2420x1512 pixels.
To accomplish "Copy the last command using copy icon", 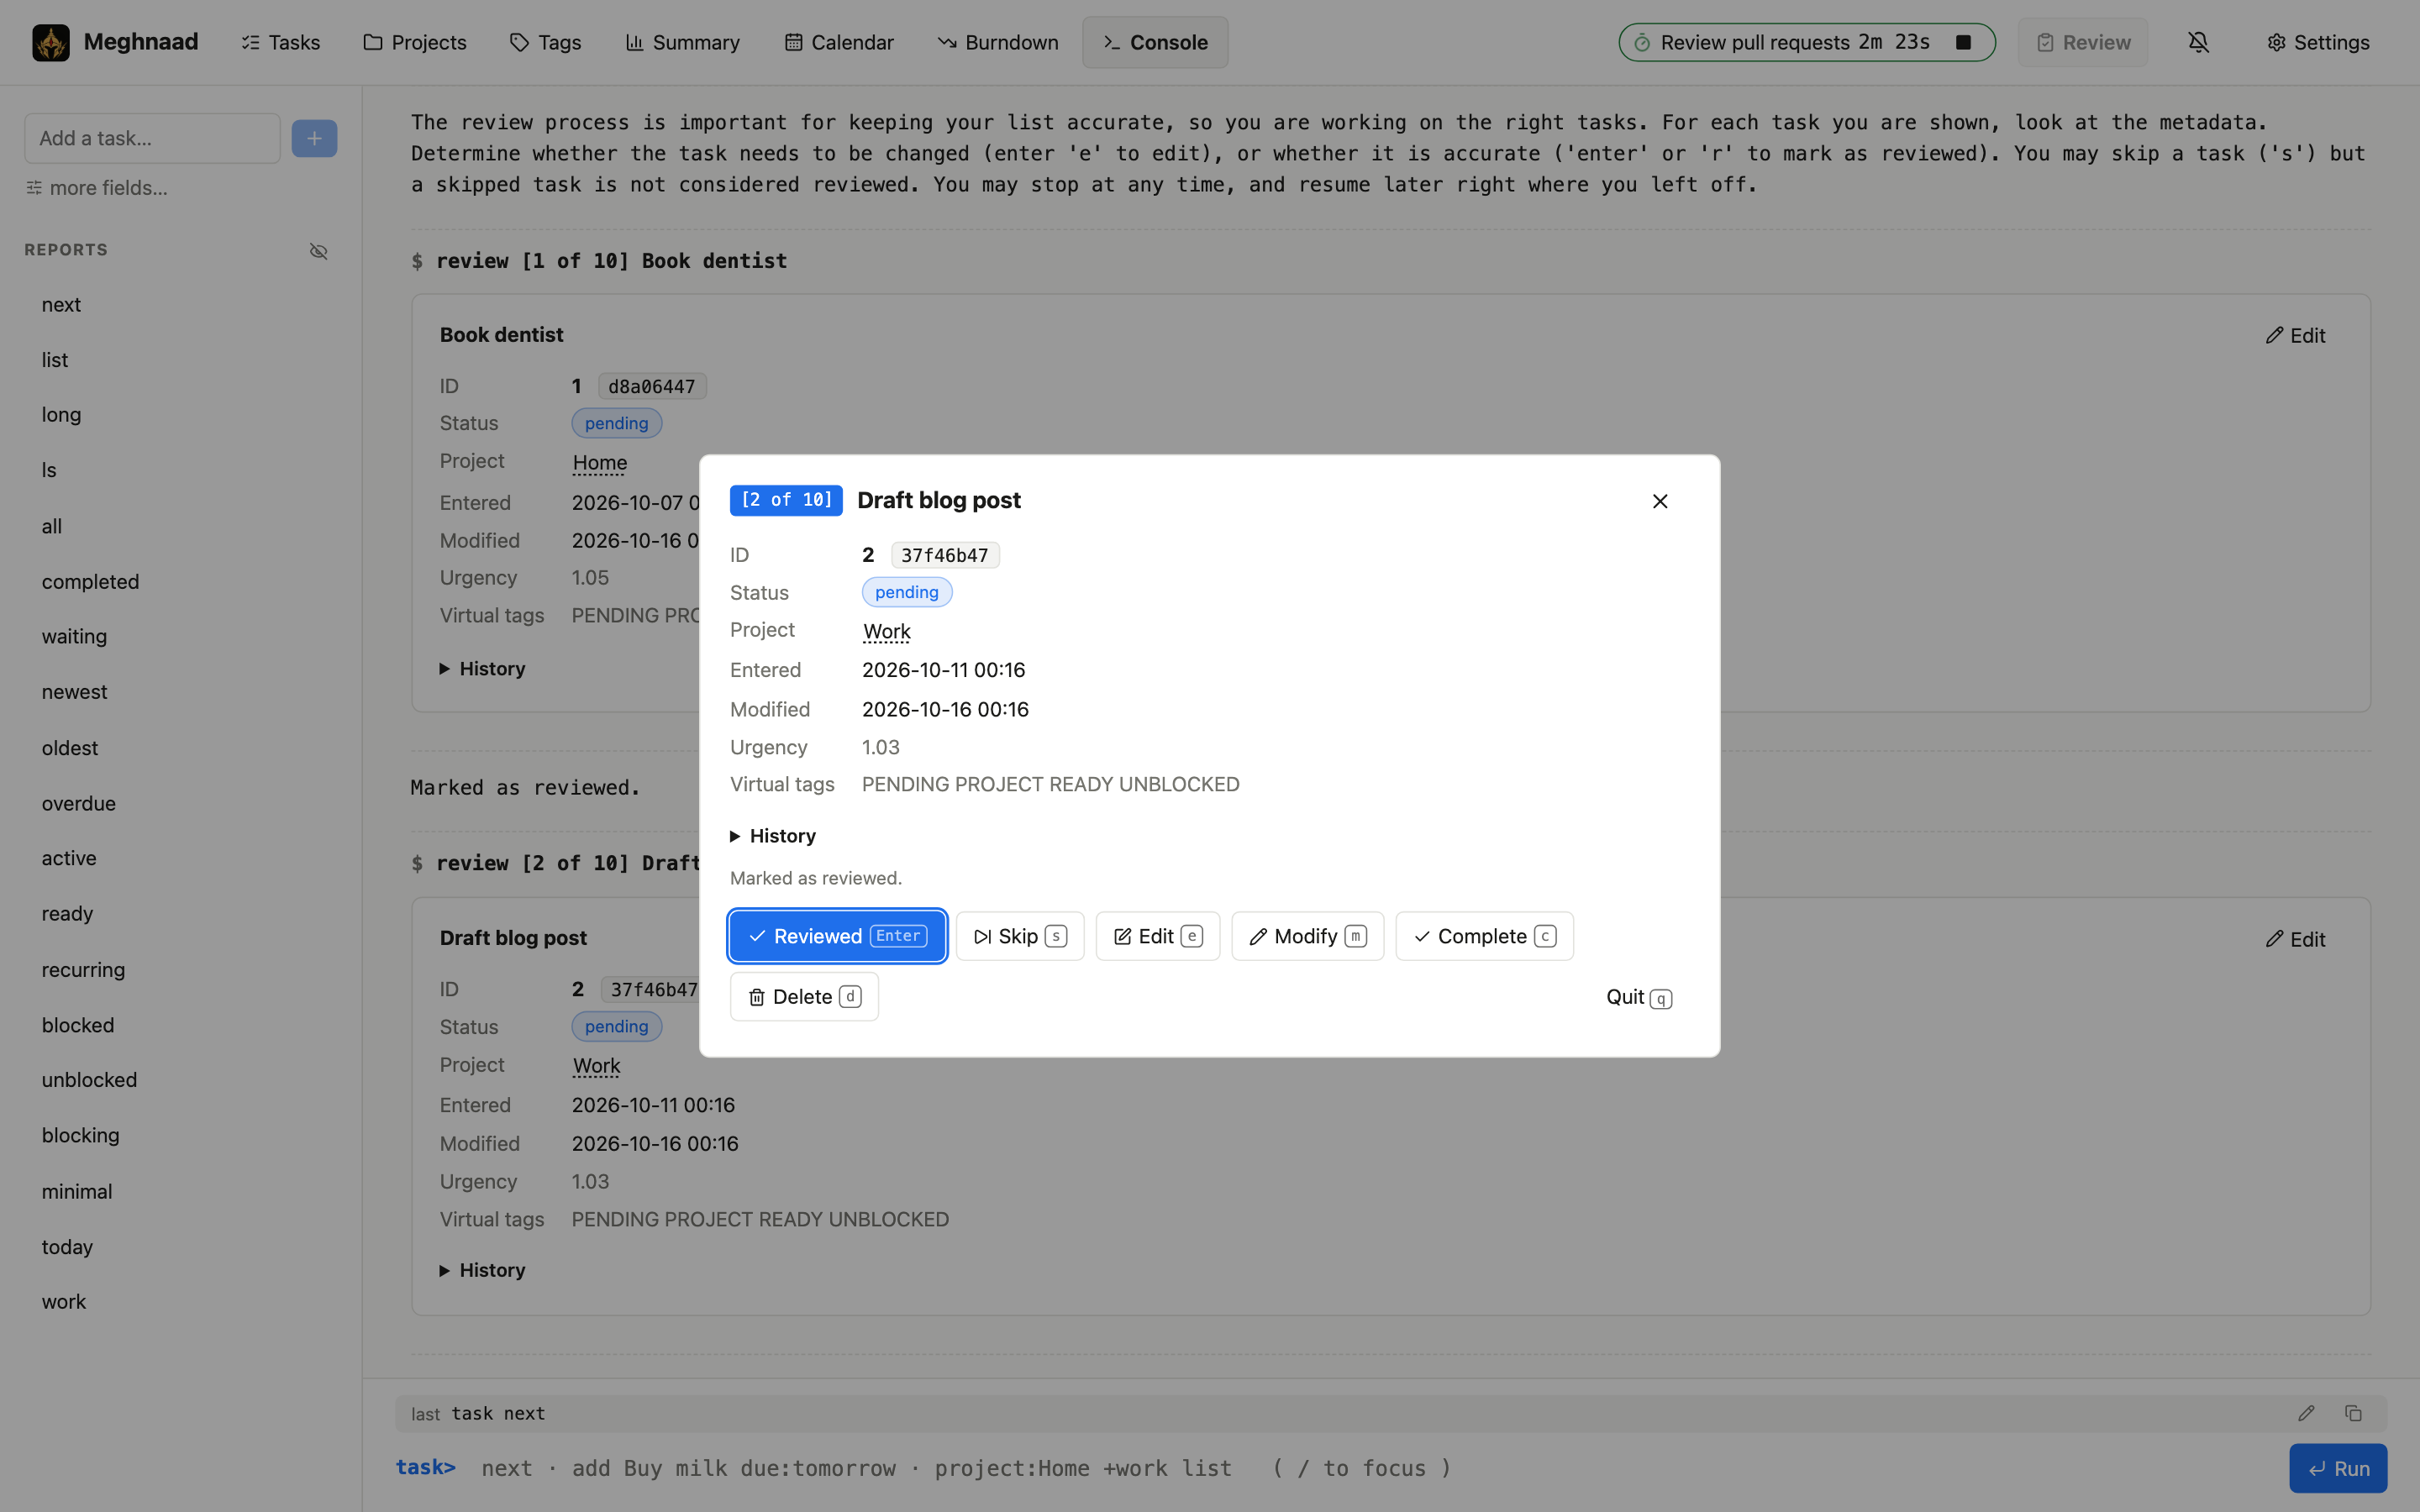I will (x=2353, y=1413).
